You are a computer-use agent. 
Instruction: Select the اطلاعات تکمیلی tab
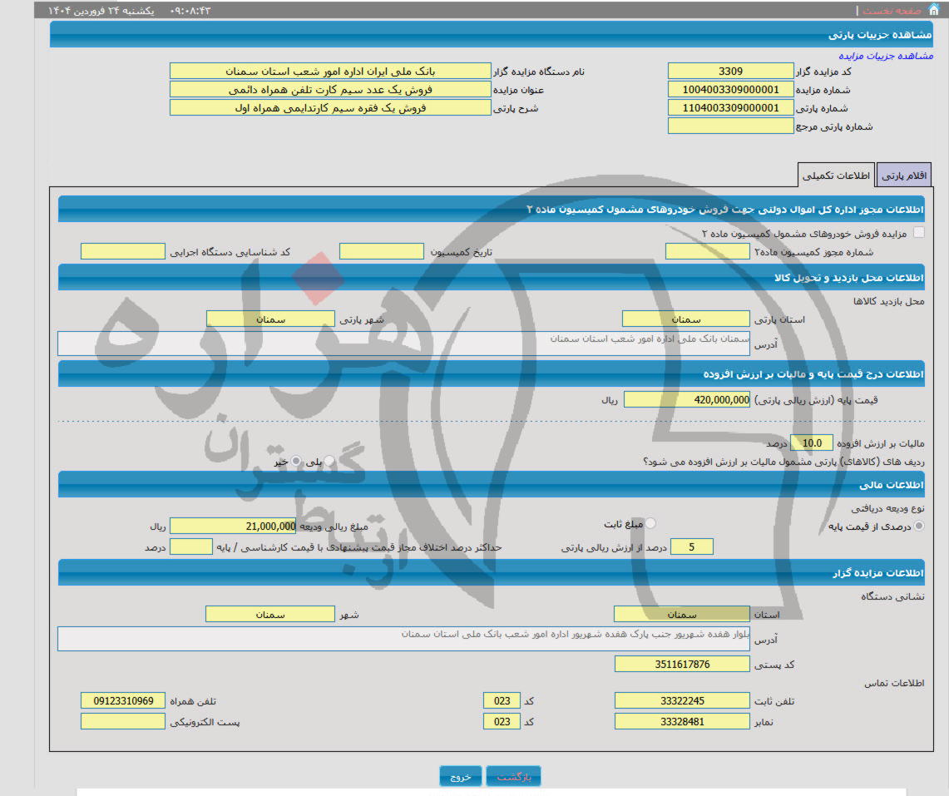[x=836, y=176]
